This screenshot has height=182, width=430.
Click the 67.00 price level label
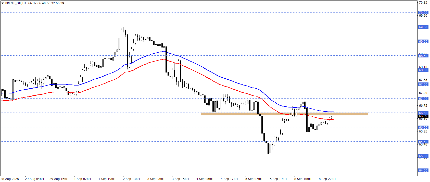[423, 99]
